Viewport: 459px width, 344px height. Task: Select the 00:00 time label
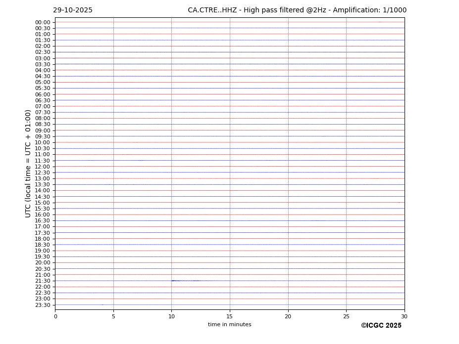click(42, 22)
